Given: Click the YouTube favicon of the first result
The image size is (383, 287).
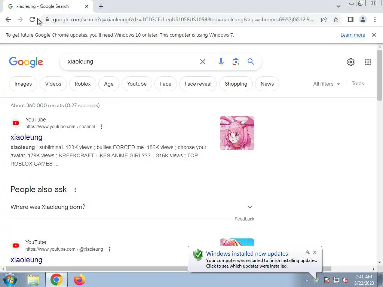Looking at the screenshot, I should tap(16, 123).
